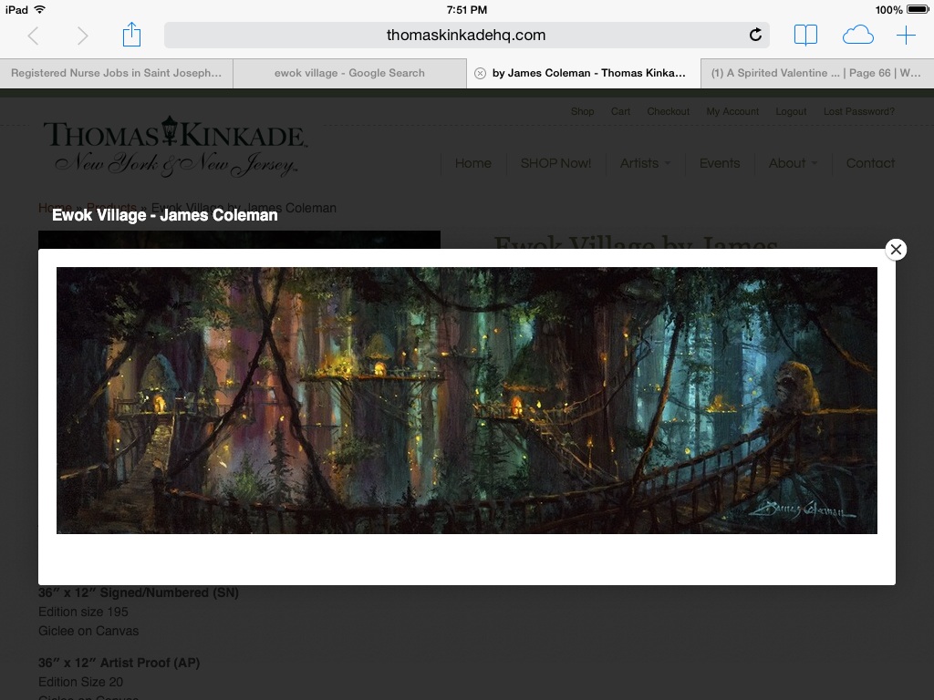Open the Share sheet icon
The width and height of the screenshot is (934, 700).
click(131, 35)
